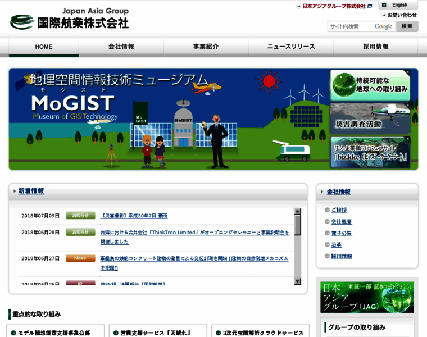The image size is (427, 337).
Task: Open the ご挨拶 sidebar link
Action: [x=339, y=210]
